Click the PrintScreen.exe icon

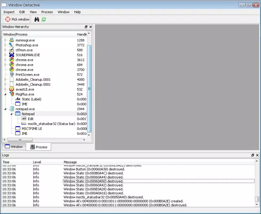click(11, 75)
